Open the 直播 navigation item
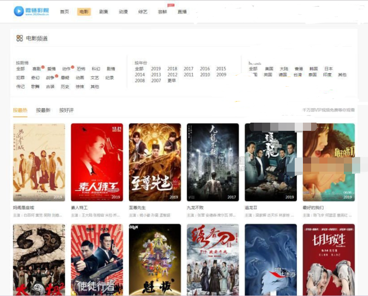The width and height of the screenshot is (368, 296). (182, 12)
